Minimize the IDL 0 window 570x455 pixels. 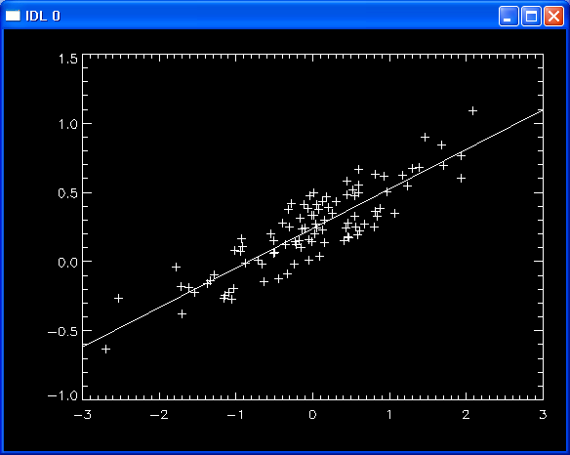click(x=509, y=16)
